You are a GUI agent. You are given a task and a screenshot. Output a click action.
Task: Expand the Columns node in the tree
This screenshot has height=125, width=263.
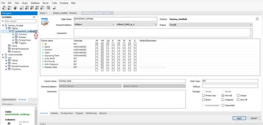[13, 34]
